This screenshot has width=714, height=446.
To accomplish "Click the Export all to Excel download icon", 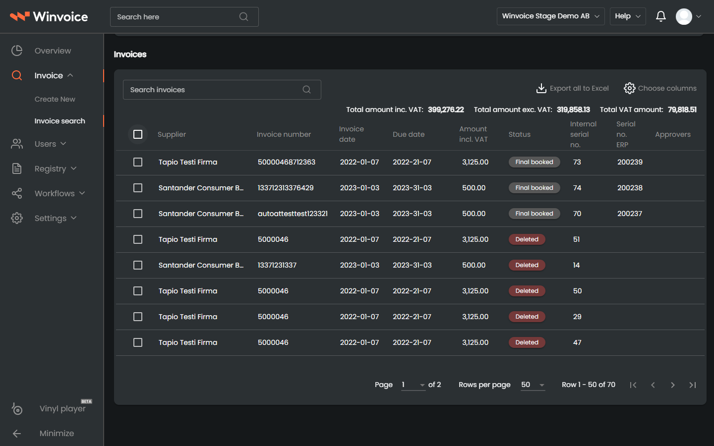I will pyautogui.click(x=541, y=88).
